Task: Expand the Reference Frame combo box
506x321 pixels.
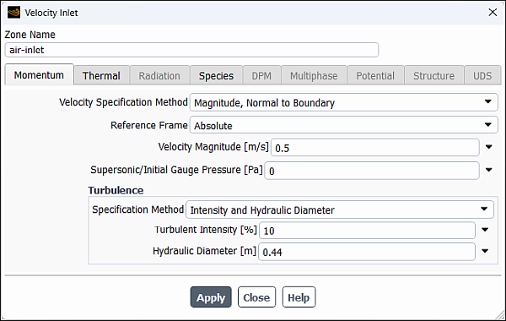Action: [344, 125]
